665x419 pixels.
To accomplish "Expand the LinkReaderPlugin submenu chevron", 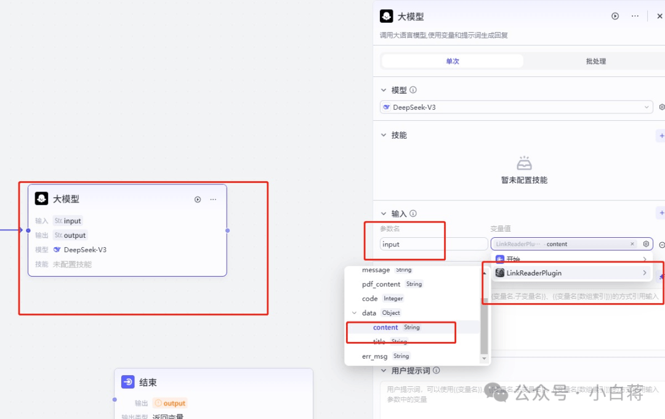I will click(644, 273).
